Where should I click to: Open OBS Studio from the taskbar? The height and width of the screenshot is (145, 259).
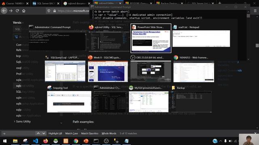(106, 141)
